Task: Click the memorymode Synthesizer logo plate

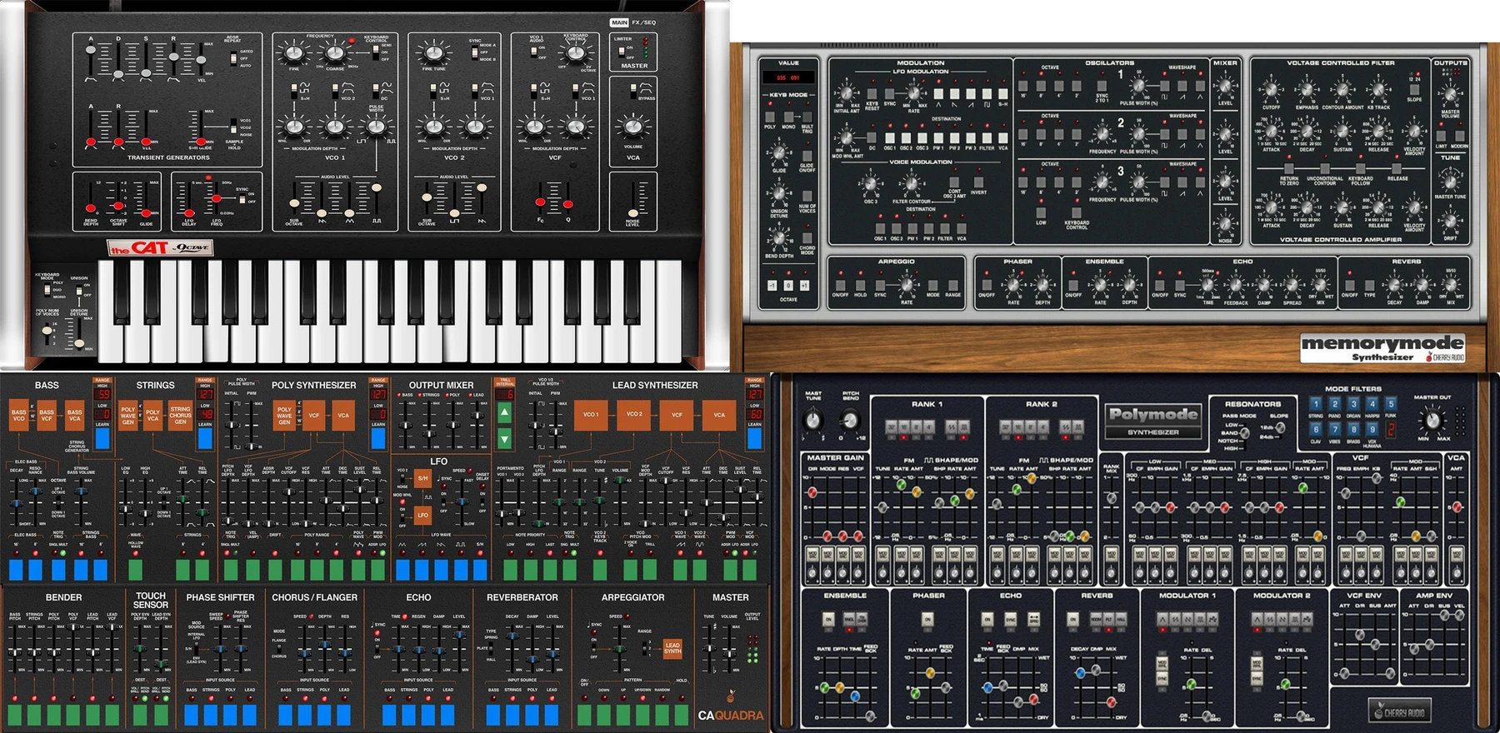Action: 1382,348
